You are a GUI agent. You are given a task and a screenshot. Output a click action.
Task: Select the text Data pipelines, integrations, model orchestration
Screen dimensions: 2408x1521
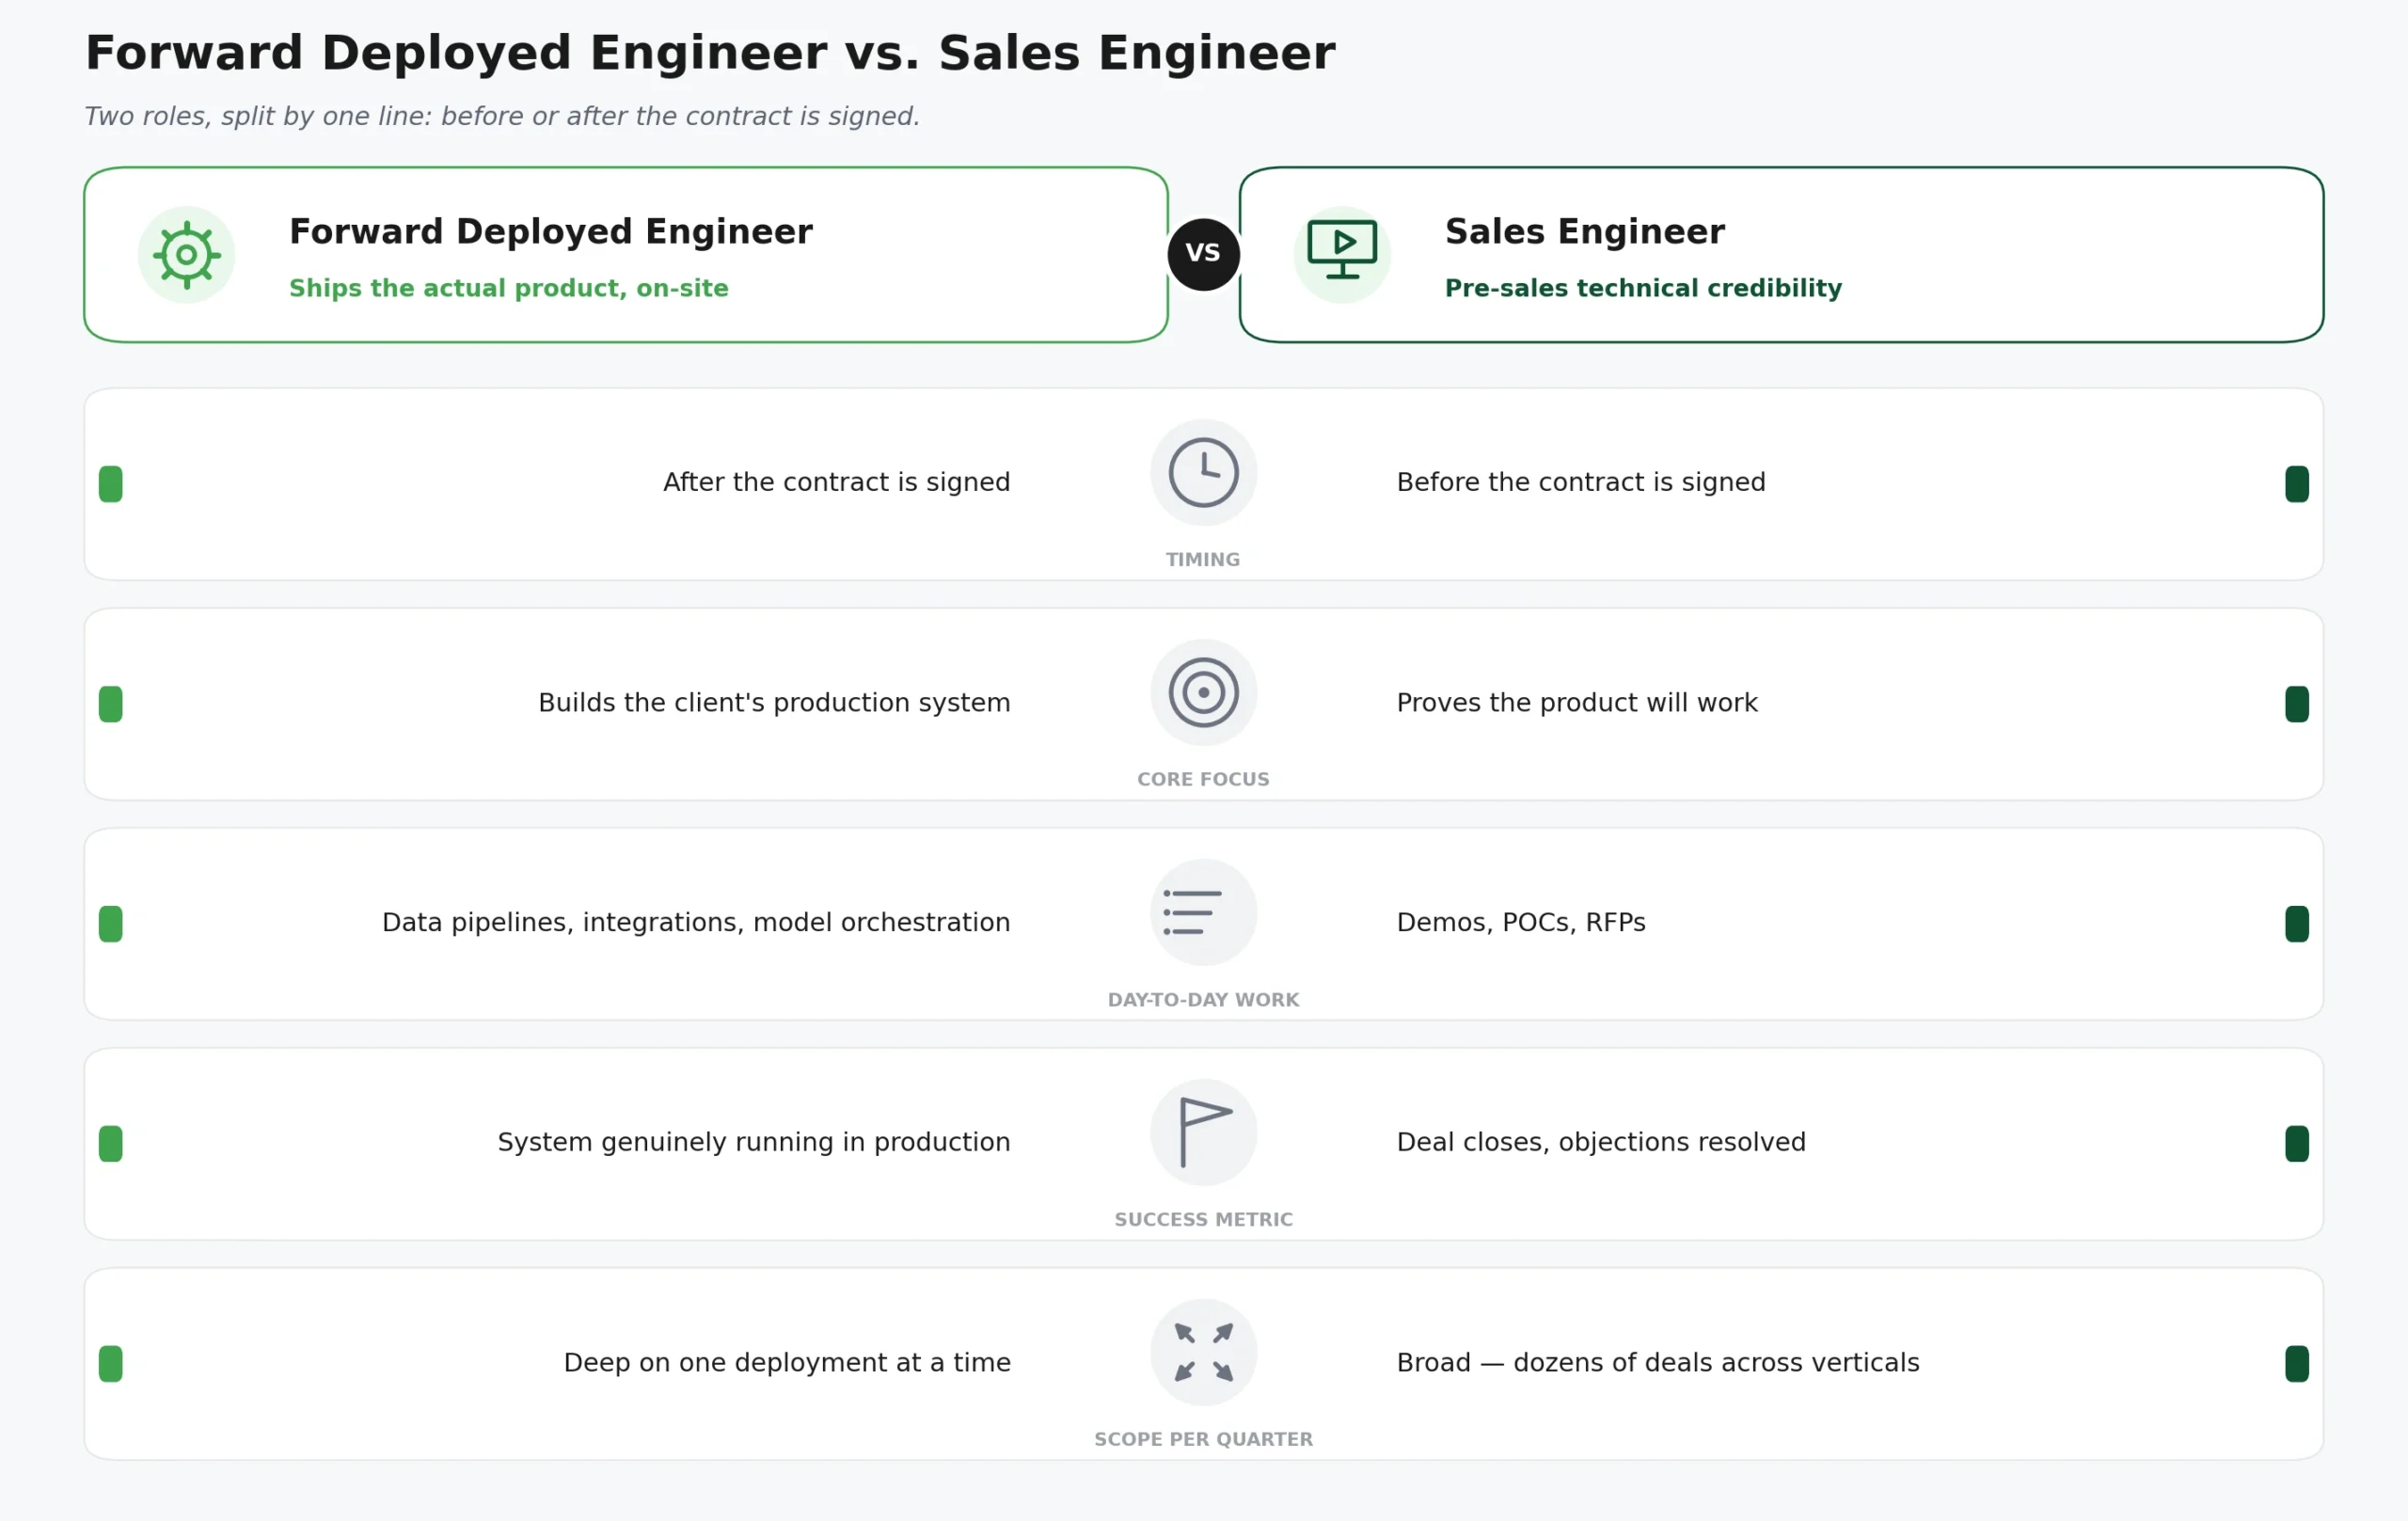click(696, 922)
